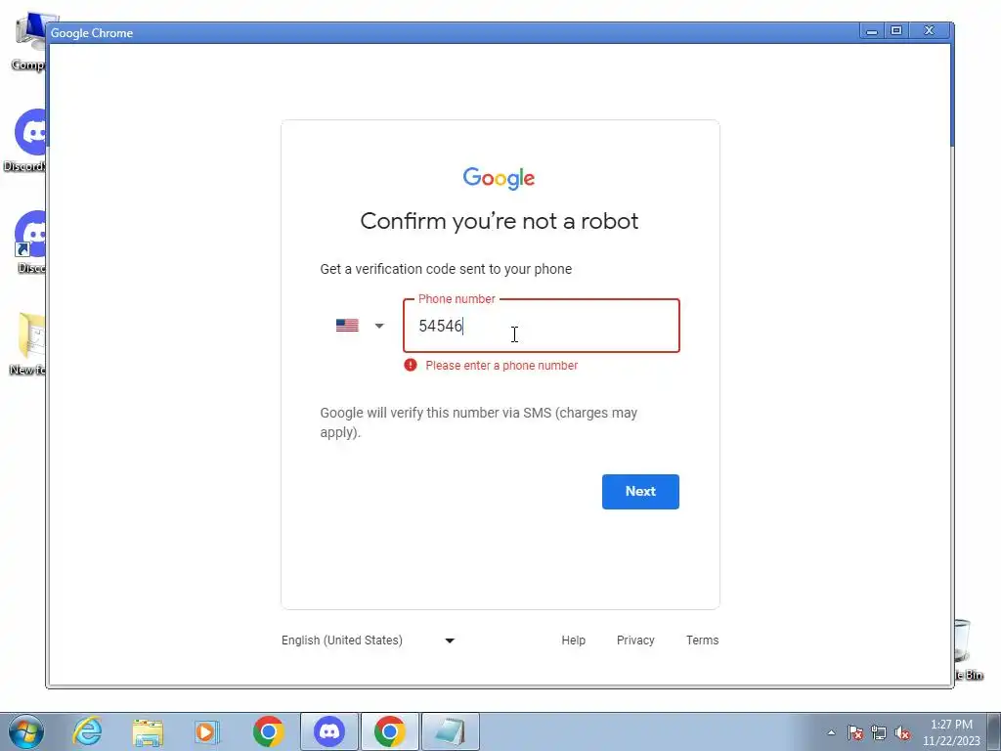Click the muted volume tray icon
This screenshot has height=751, width=1001.
tap(902, 732)
